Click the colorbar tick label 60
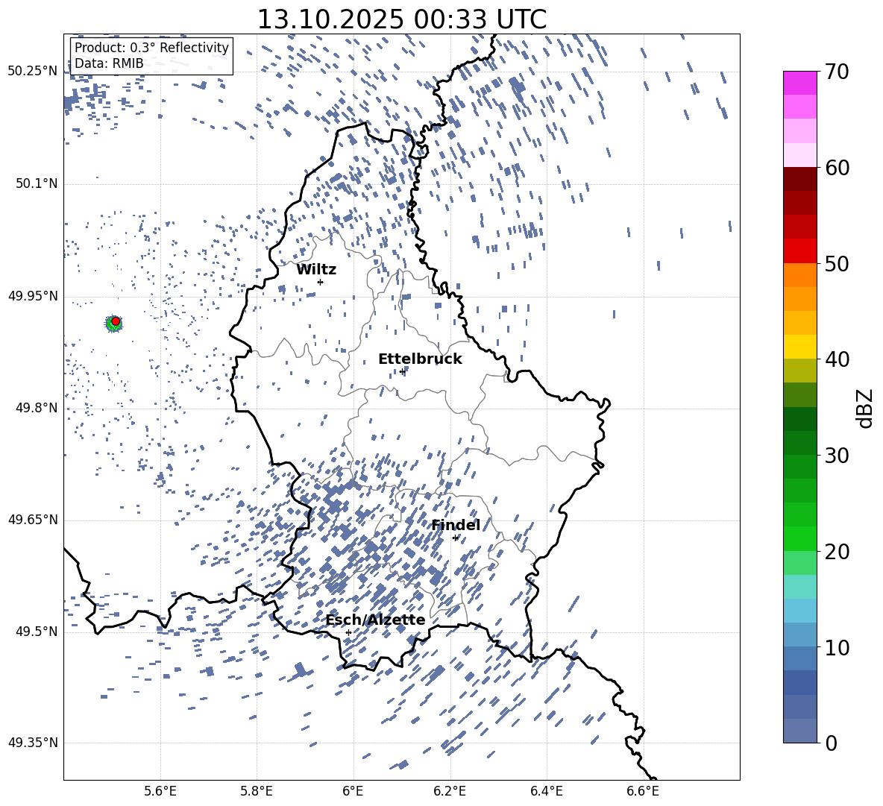This screenshot has height=806, width=883. coord(836,168)
